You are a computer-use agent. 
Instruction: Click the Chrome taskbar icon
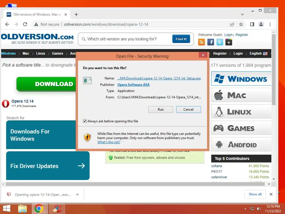39,208
